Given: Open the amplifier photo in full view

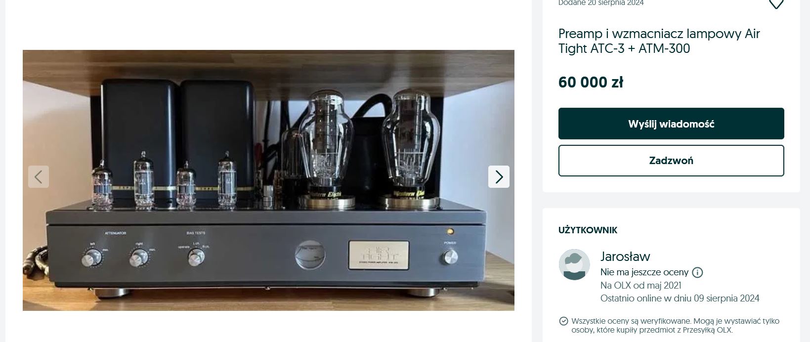Looking at the screenshot, I should click(268, 180).
